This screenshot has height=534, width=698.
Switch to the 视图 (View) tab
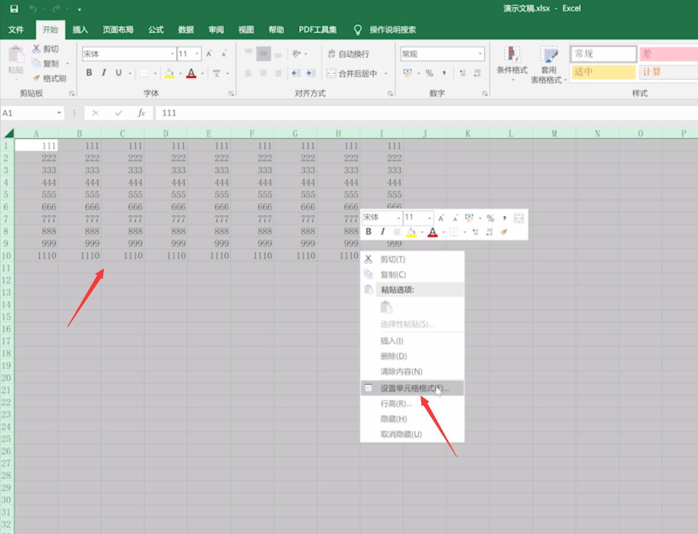coord(246,30)
